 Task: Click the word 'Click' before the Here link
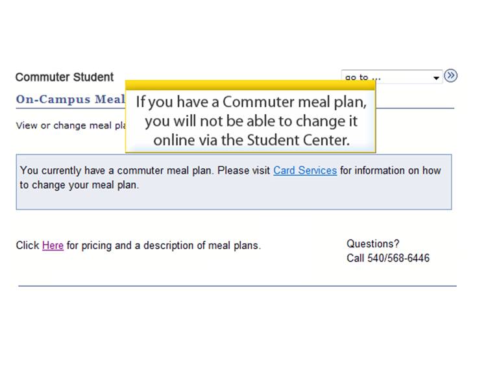tap(27, 245)
